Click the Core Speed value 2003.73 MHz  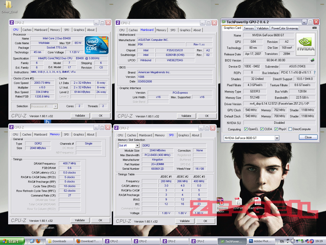click(x=42, y=83)
